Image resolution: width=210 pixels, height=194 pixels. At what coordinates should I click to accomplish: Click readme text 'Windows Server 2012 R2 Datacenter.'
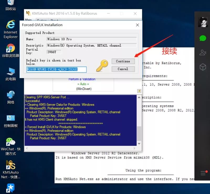[105, 153]
